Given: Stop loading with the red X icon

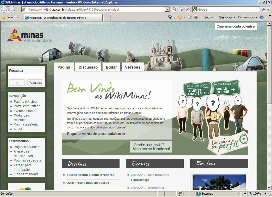Looking at the screenshot, I should tap(188, 9).
